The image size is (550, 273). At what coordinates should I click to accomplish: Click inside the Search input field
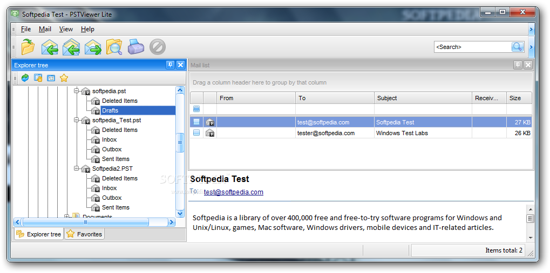tap(473, 47)
